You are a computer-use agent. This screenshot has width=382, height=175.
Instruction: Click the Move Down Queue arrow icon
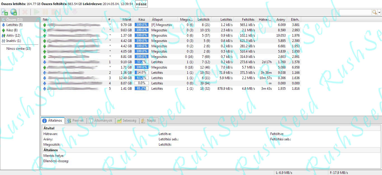74,12
